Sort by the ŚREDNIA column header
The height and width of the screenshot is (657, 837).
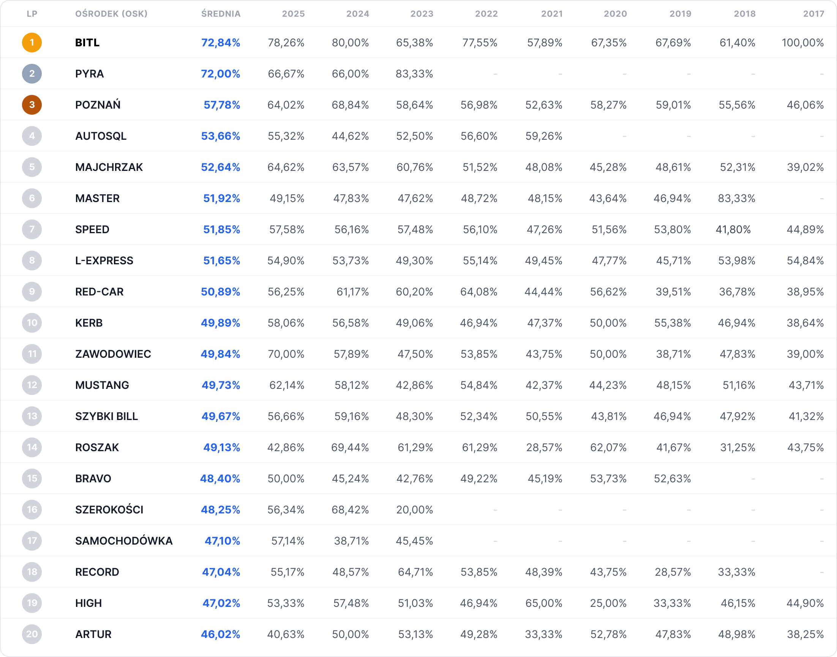(x=221, y=14)
